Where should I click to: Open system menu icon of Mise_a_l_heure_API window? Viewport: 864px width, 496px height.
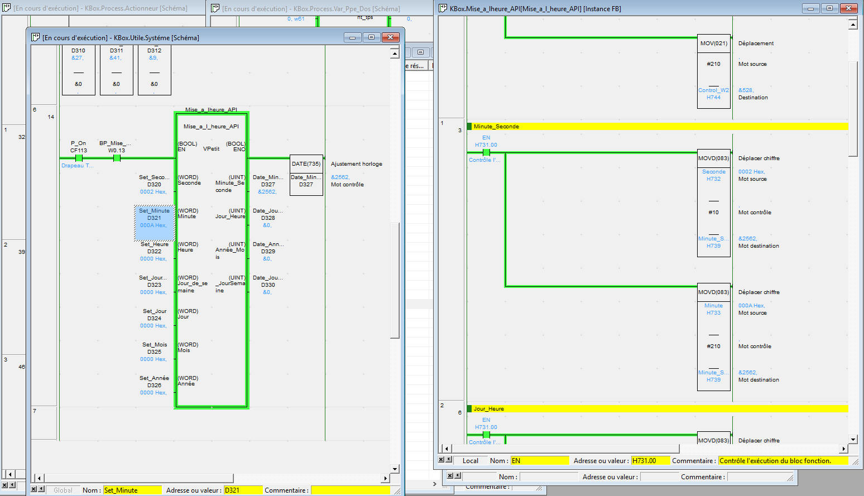pos(443,8)
